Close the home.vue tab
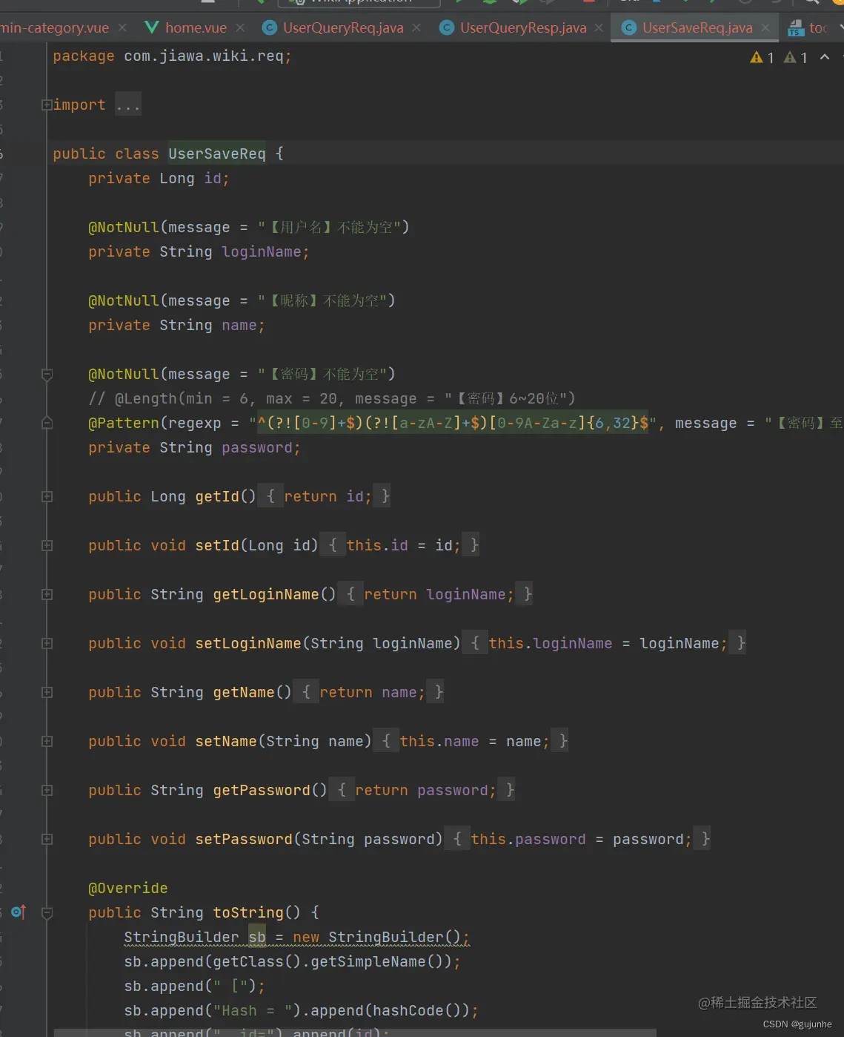Viewport: 844px width, 1037px height. 240,27
